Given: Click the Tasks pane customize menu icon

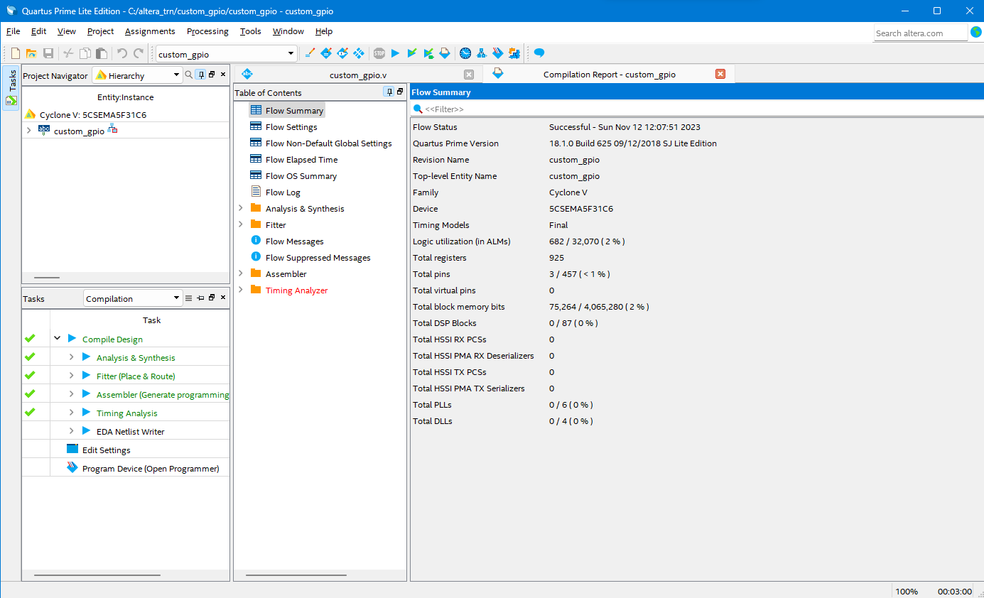Looking at the screenshot, I should (189, 298).
